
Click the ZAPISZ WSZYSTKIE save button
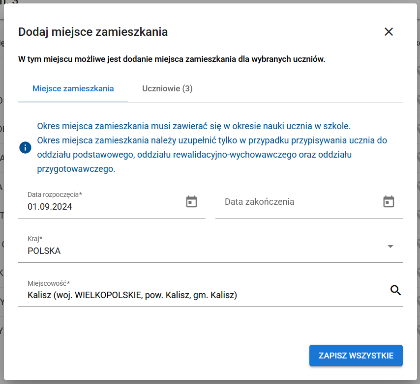pyautogui.click(x=356, y=355)
